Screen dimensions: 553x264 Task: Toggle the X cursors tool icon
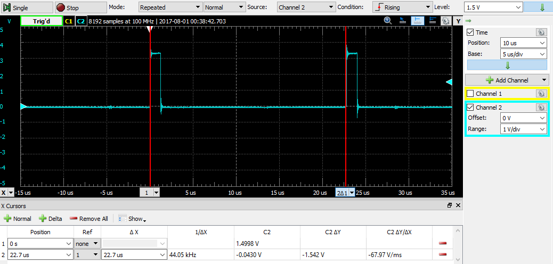point(417,21)
